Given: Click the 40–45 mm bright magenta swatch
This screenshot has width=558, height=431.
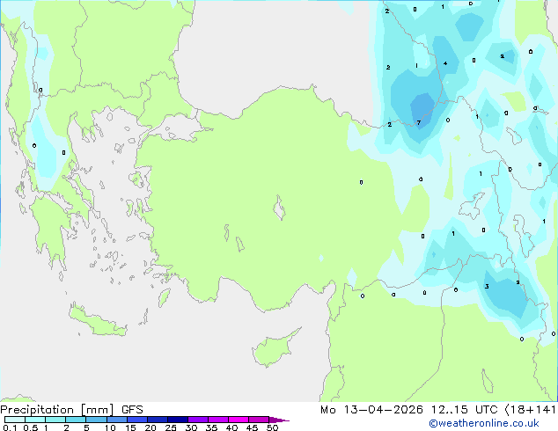Looking at the screenshot, I should pyautogui.click(x=239, y=420).
